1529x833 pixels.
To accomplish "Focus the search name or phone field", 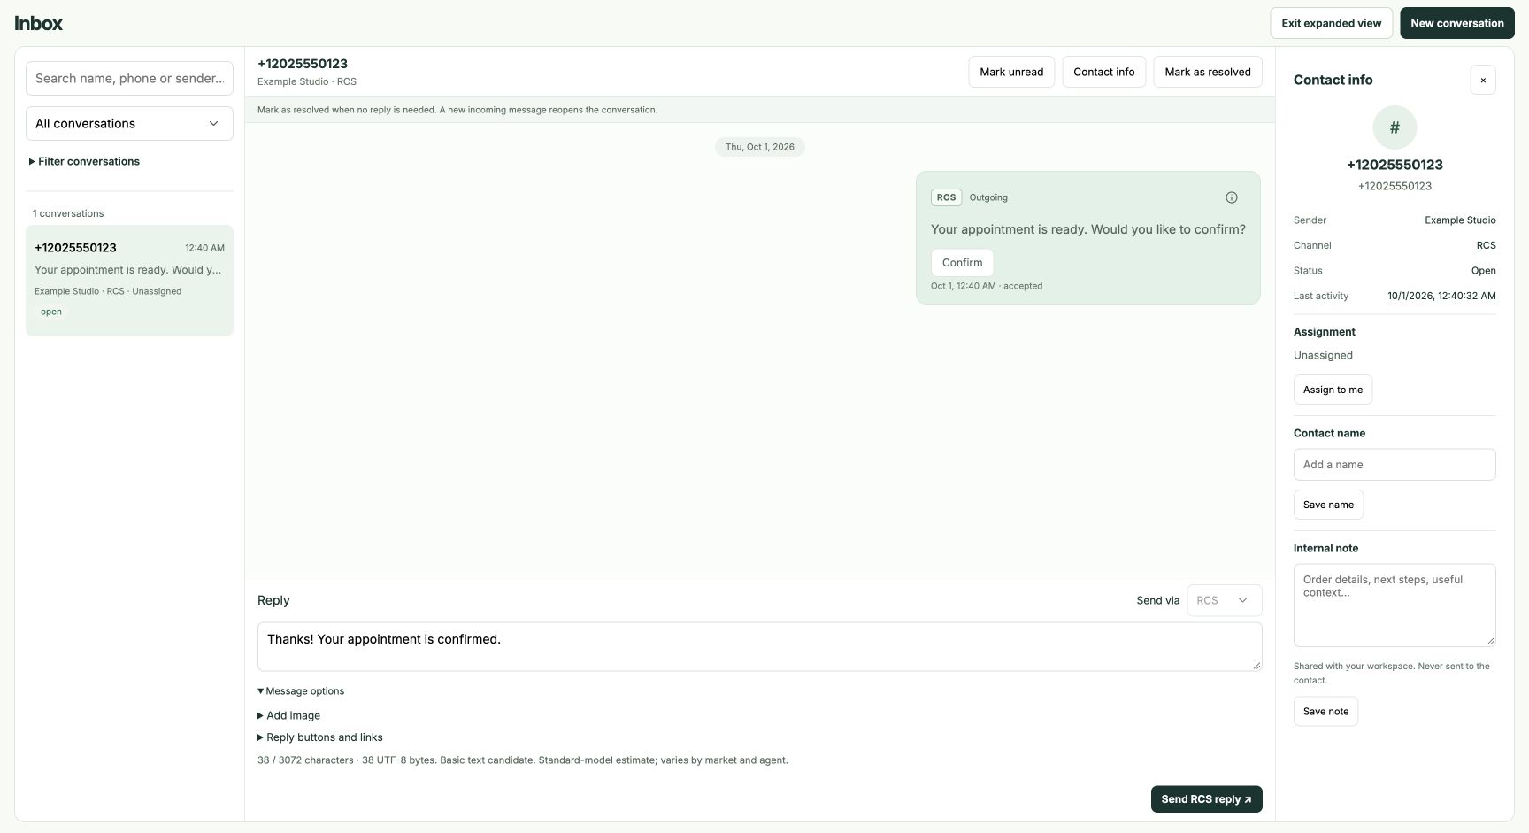I will click(129, 78).
